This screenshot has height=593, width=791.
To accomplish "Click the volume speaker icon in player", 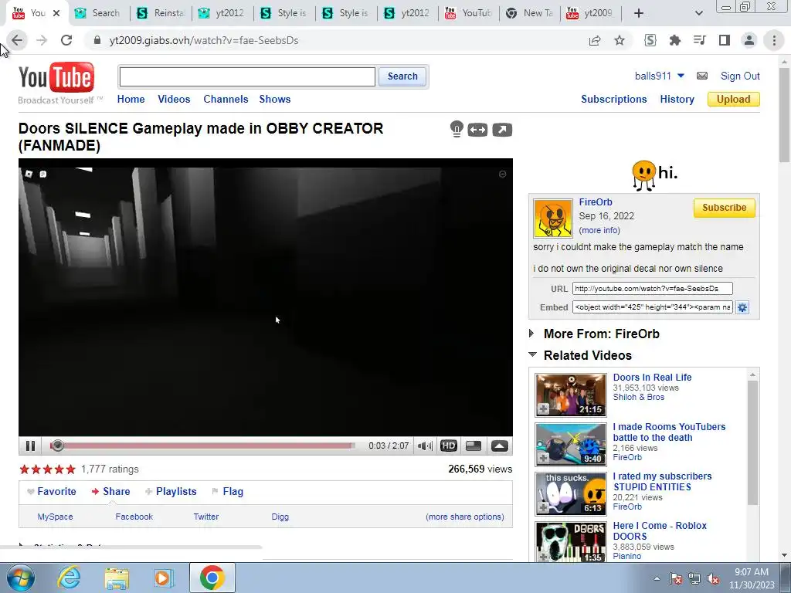I will click(425, 446).
